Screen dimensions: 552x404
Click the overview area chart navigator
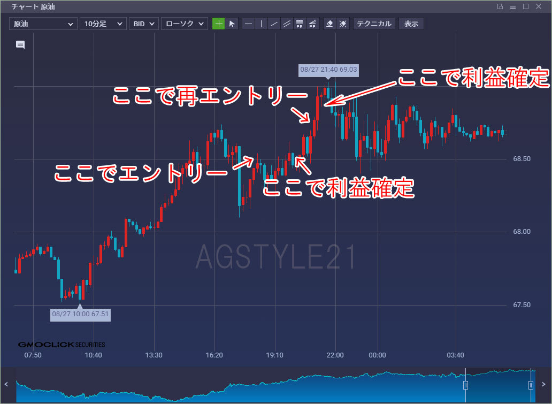tap(275, 385)
